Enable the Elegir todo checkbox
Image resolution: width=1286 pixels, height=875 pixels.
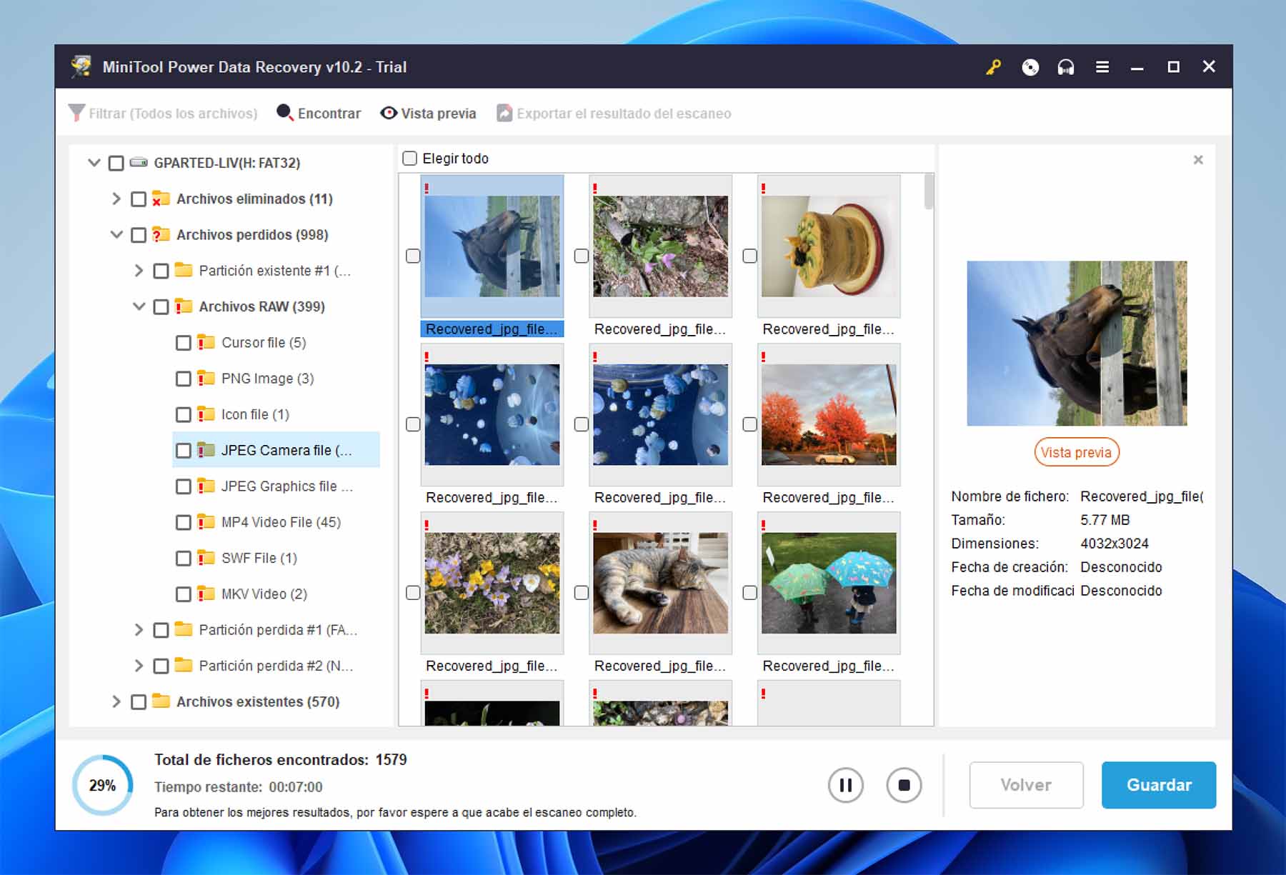(x=409, y=159)
